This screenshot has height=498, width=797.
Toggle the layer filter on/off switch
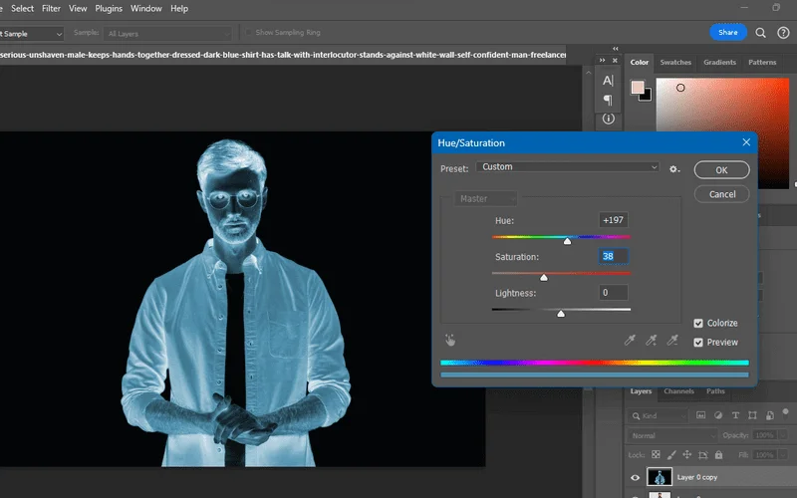[786, 411]
